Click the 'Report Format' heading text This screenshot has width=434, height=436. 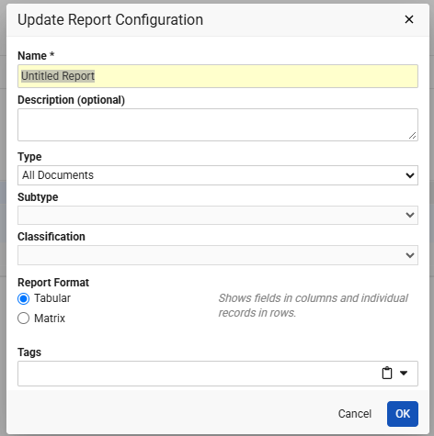point(53,283)
